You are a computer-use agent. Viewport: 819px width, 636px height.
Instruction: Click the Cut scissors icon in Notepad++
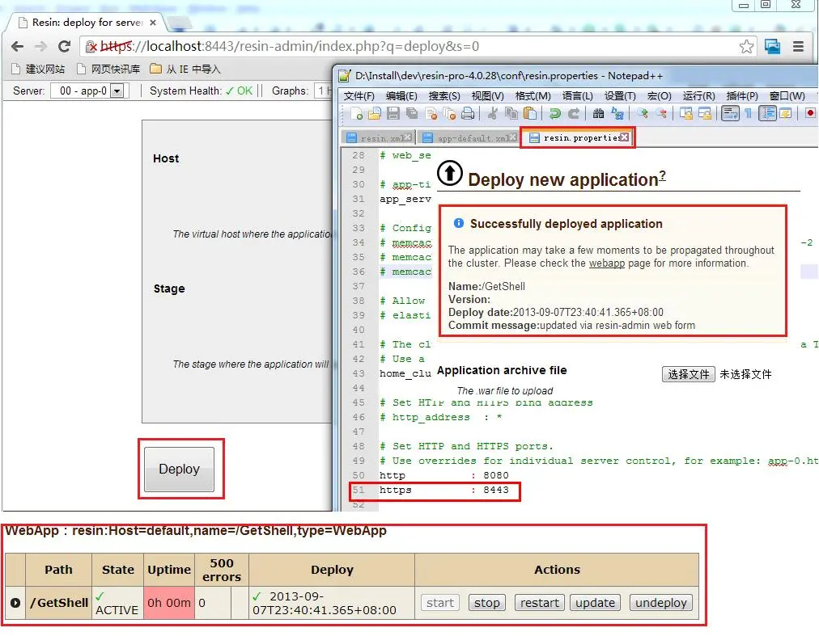pyautogui.click(x=492, y=113)
